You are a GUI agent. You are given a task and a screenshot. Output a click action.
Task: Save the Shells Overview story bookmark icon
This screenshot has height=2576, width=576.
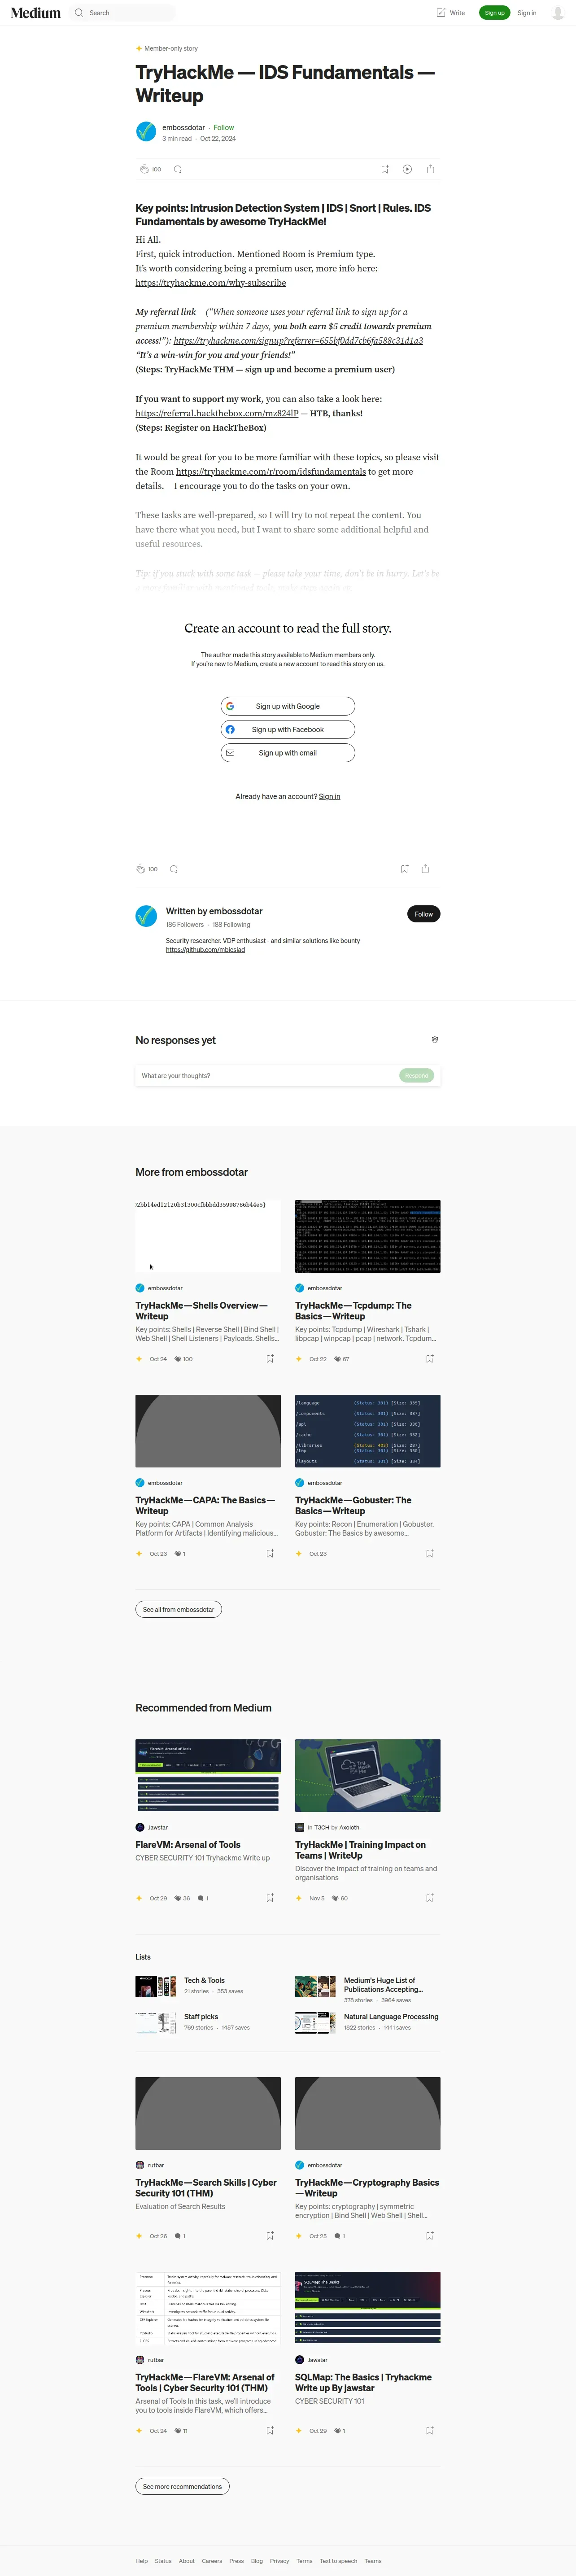[x=270, y=1359]
